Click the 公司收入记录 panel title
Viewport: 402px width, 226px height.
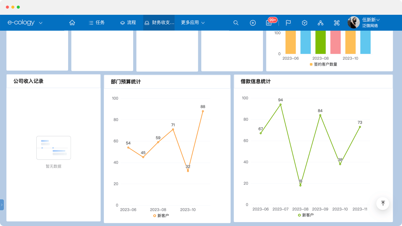[28, 81]
